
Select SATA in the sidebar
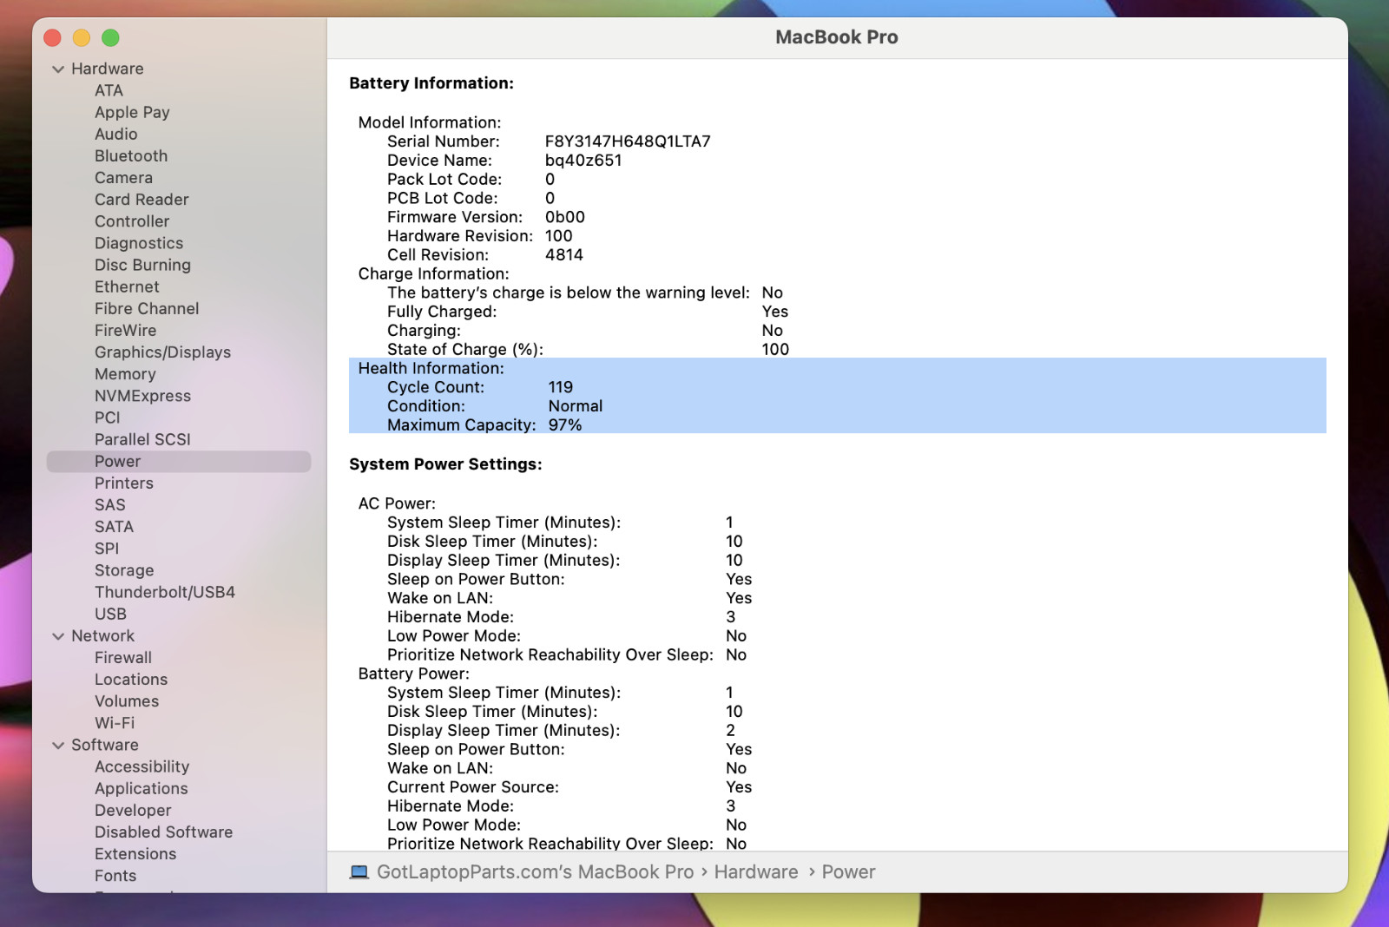pos(114,527)
